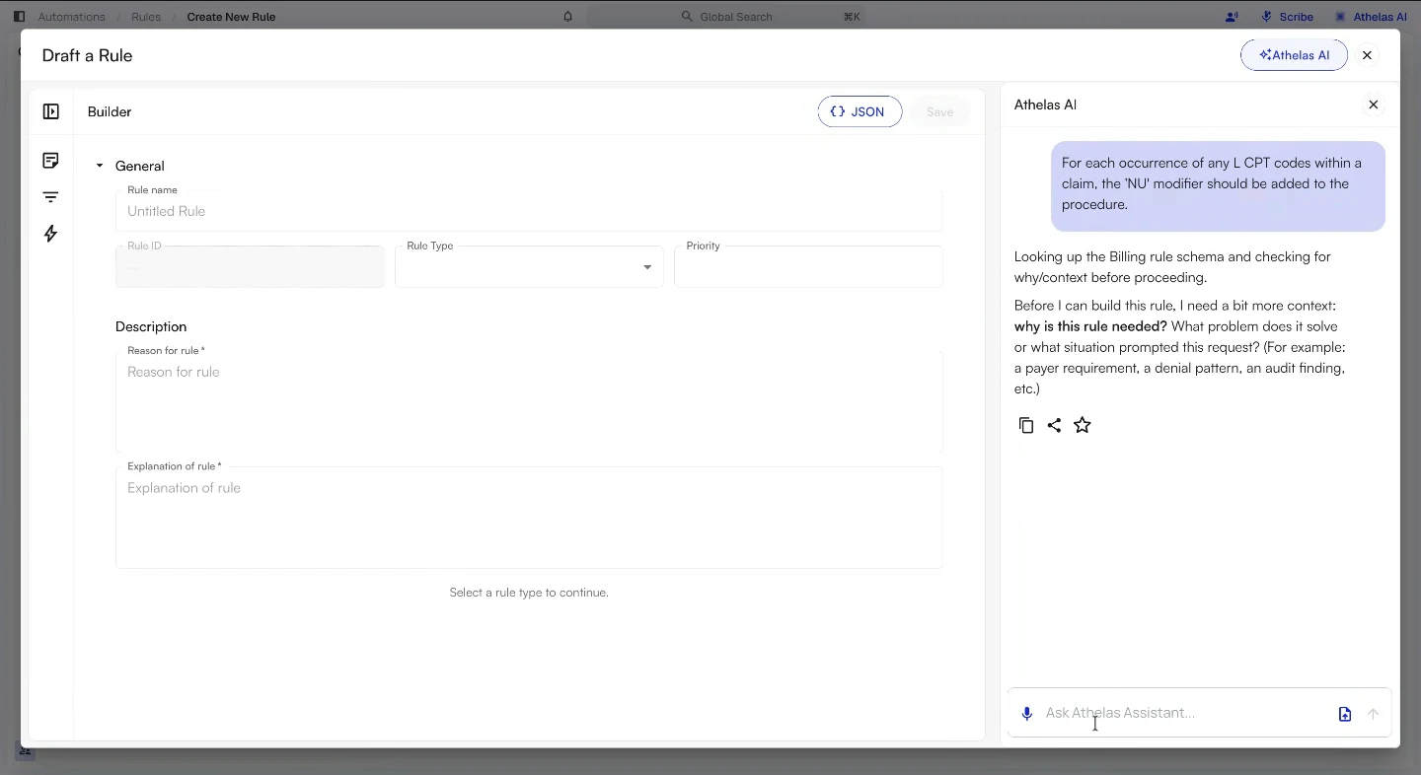Image resolution: width=1421 pixels, height=775 pixels.
Task: Open the notes section icon in sidebar
Action: (51, 161)
